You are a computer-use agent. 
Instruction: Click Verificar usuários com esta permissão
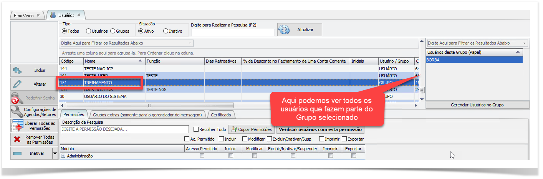pos(320,129)
